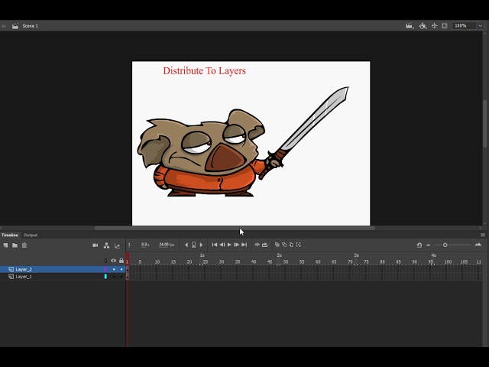The width and height of the screenshot is (489, 367).
Task: Click the vertical stage scrollbar
Action: (x=485, y=124)
